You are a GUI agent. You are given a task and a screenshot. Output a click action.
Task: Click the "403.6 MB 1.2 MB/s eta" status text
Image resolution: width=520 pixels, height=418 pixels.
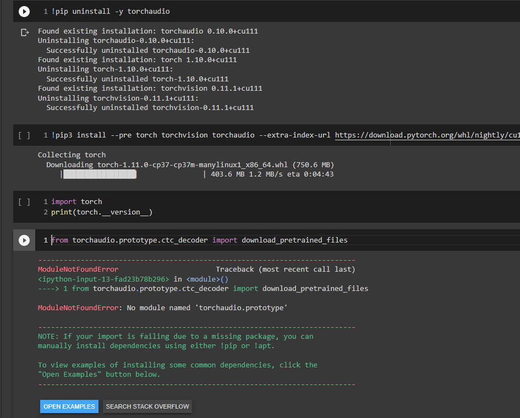(x=272, y=174)
